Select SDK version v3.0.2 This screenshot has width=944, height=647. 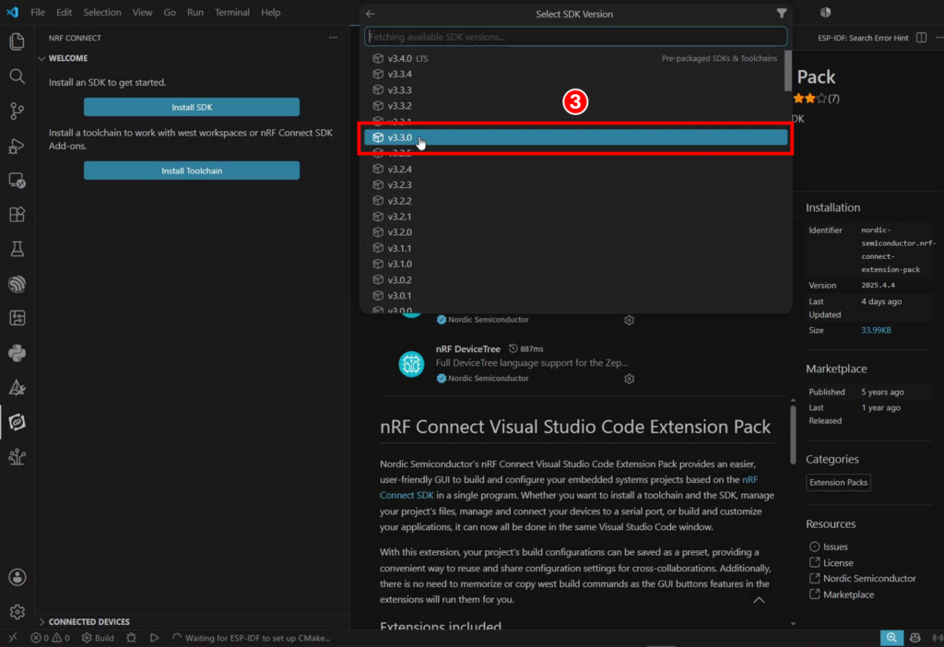pyautogui.click(x=575, y=280)
